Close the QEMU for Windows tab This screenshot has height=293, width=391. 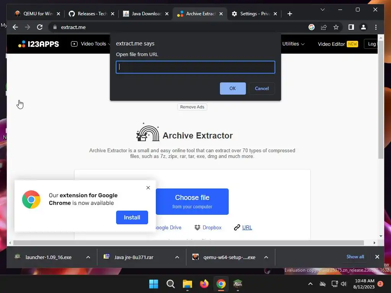click(x=58, y=14)
